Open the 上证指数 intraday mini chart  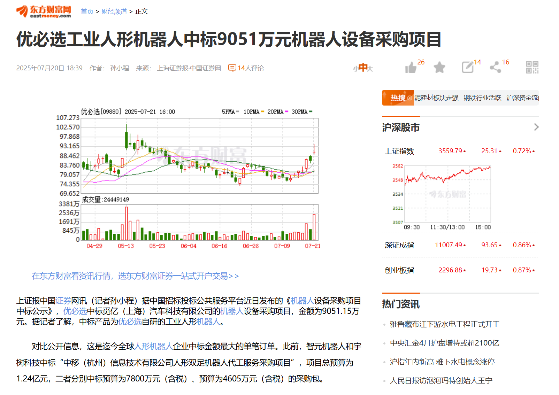click(442, 196)
